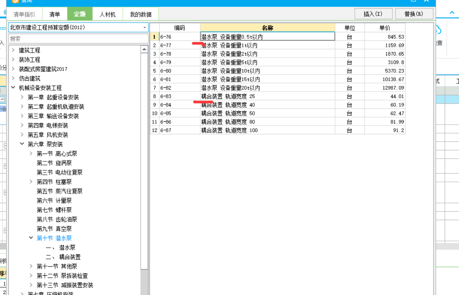Image resolution: width=459 pixels, height=295 pixels.
Task: Expand 第十二节 泵拆装检查
Action: 31,275
